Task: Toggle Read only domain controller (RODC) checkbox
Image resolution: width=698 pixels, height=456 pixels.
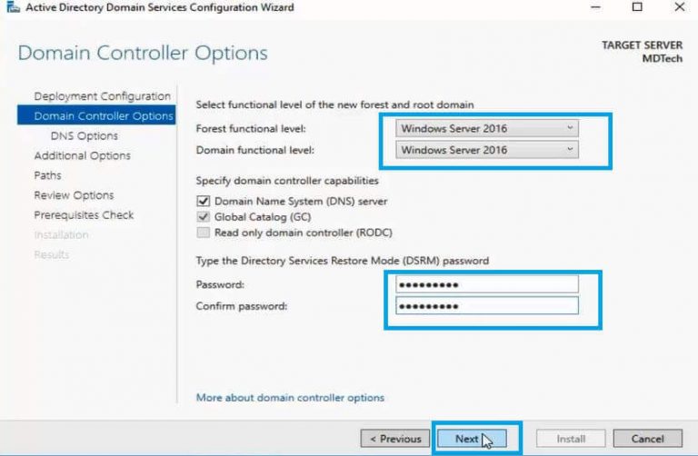Action: 203,233
